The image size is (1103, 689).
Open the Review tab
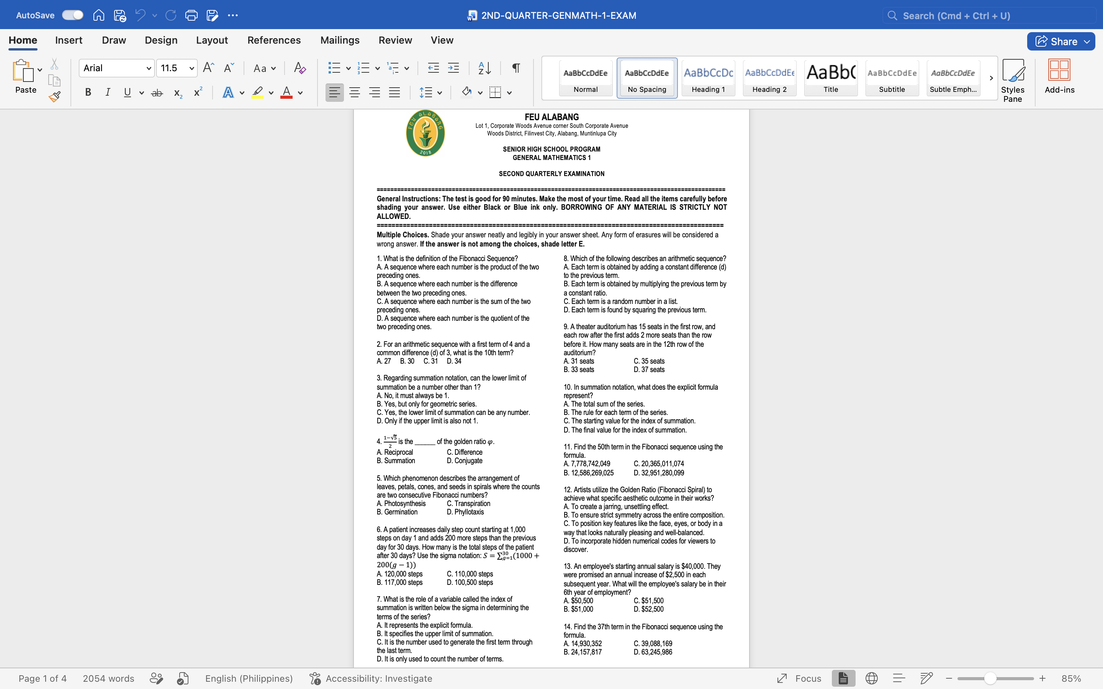tap(395, 40)
